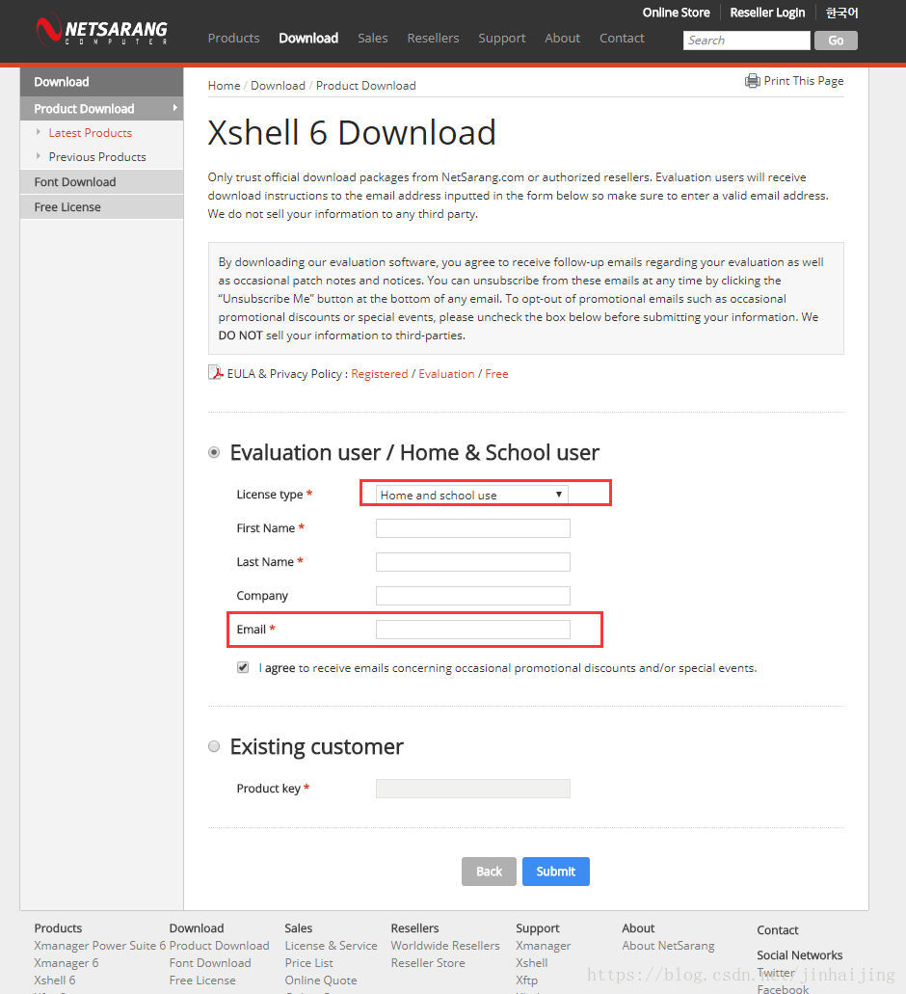Click the Back button
The image size is (906, 994).
coord(489,872)
